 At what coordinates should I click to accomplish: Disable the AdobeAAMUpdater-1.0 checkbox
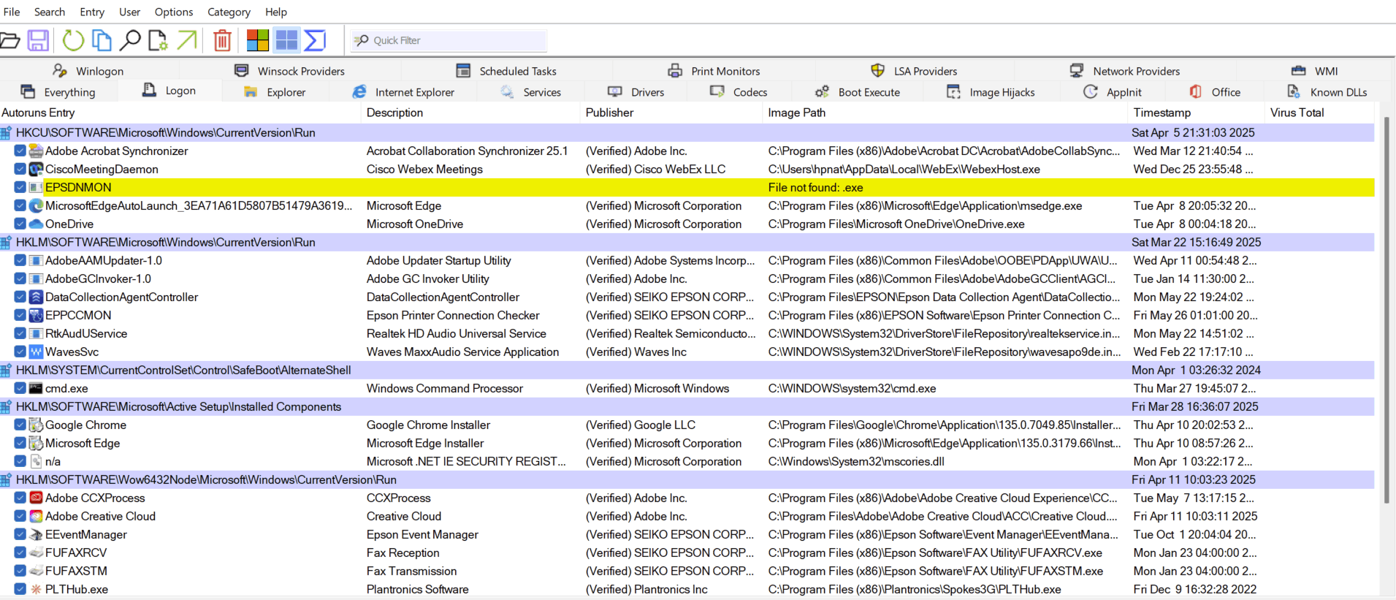(x=20, y=260)
